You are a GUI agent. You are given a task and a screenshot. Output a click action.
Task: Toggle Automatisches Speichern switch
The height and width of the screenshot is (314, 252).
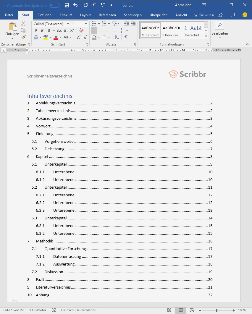click(54, 5)
